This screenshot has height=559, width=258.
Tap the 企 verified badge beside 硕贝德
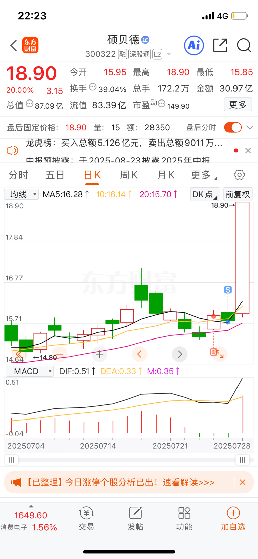[145, 40]
